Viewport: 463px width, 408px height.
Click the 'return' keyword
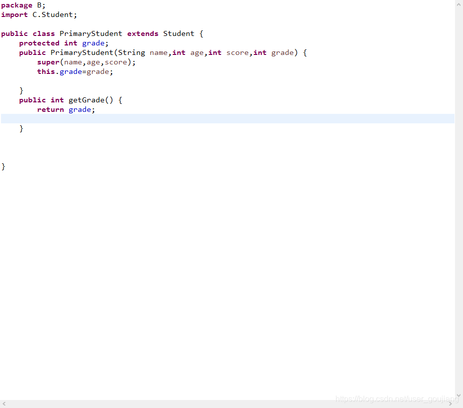(x=51, y=109)
